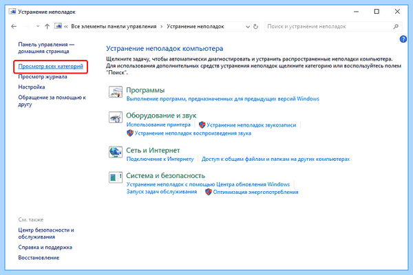
Task: Open the recent locations dropdown arrow
Action: pos(38,26)
